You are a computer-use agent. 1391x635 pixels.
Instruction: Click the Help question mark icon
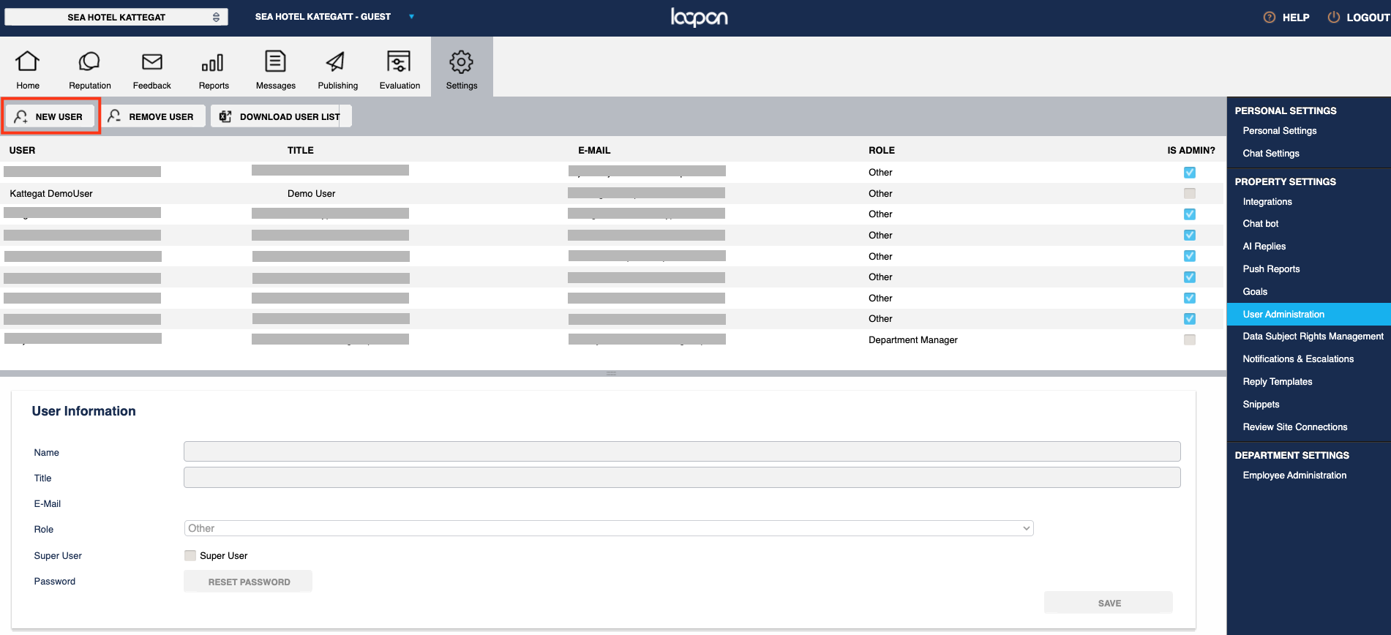(1270, 17)
